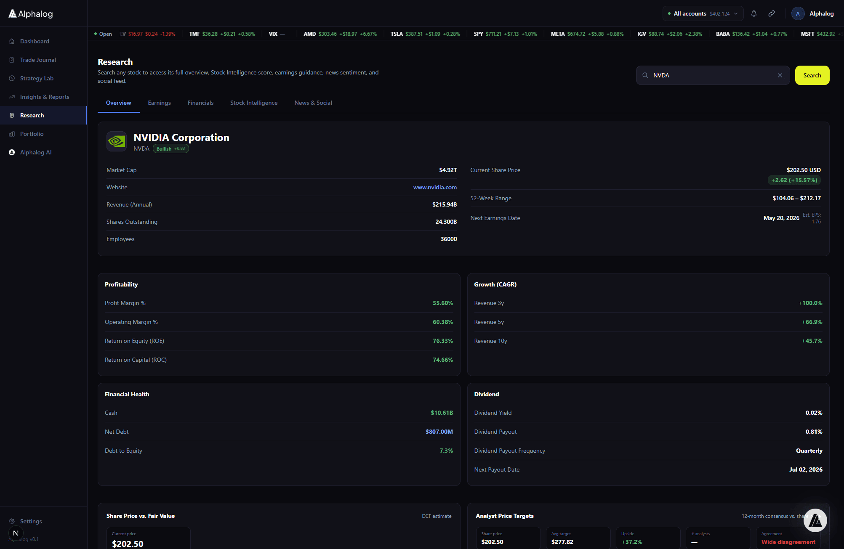Screen dimensions: 844x549
Task: Open the Financials tab
Action: point(200,103)
